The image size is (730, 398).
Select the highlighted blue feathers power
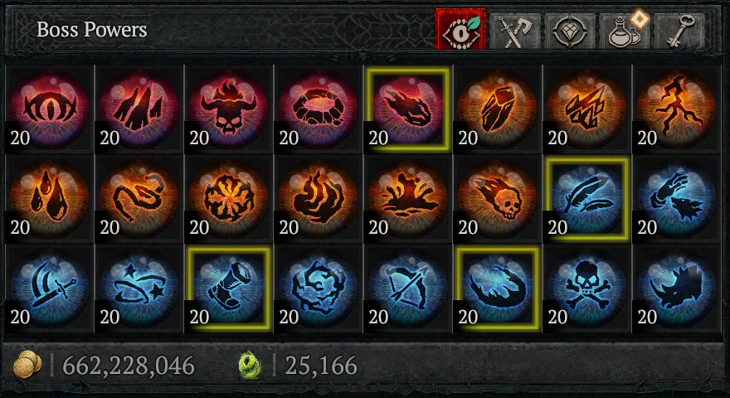(586, 199)
